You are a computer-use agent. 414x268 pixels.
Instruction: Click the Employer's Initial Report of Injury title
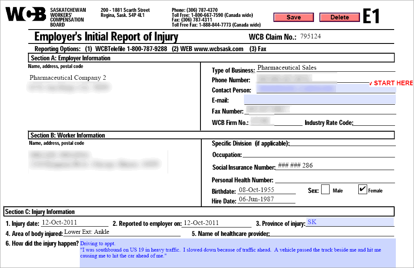click(x=106, y=37)
